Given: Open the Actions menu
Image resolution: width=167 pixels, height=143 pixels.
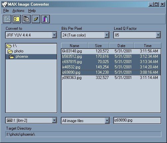Looking at the screenshot, I should pos(18,11).
